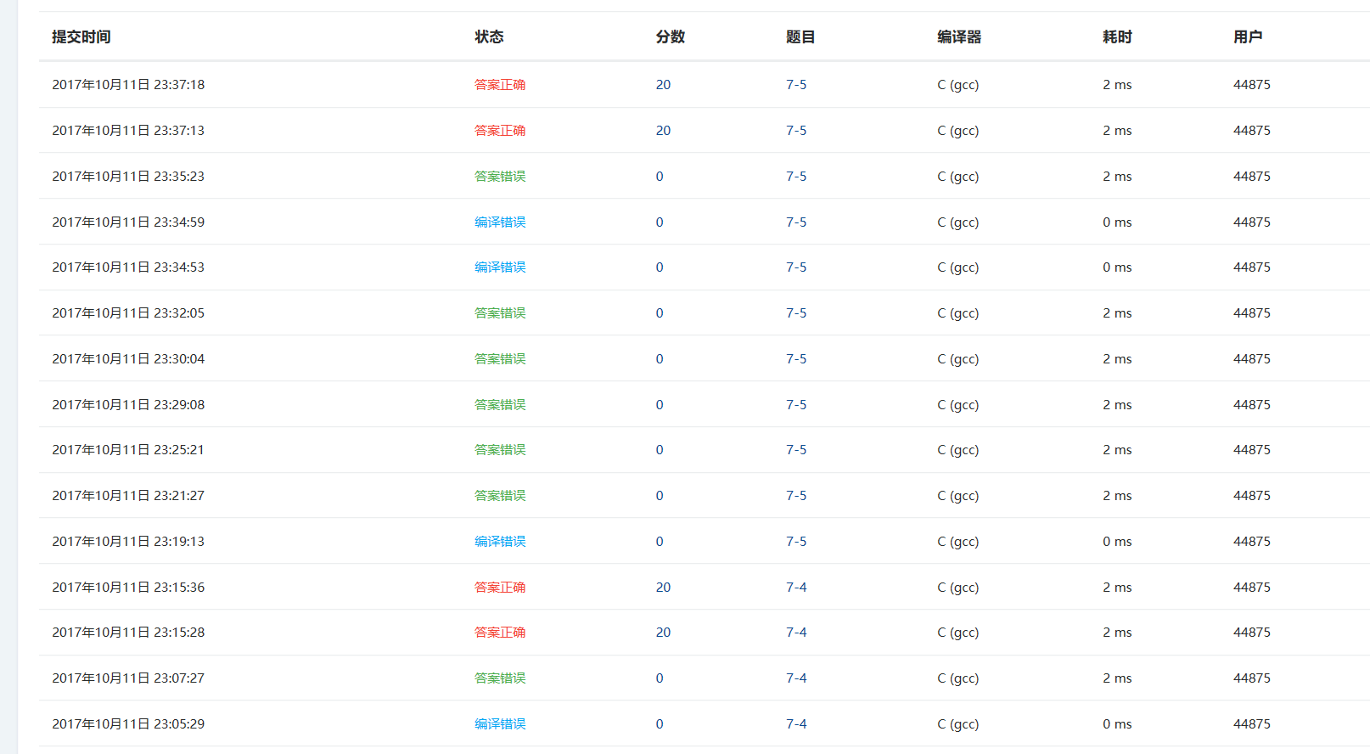Click 2 ms in 23:30:04 row
This screenshot has height=754, width=1370.
tap(1117, 359)
